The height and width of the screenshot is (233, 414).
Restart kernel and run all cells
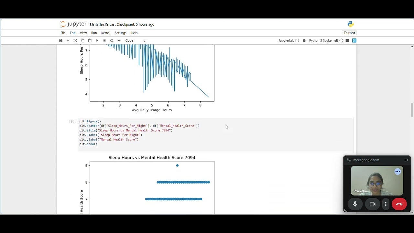point(119,40)
